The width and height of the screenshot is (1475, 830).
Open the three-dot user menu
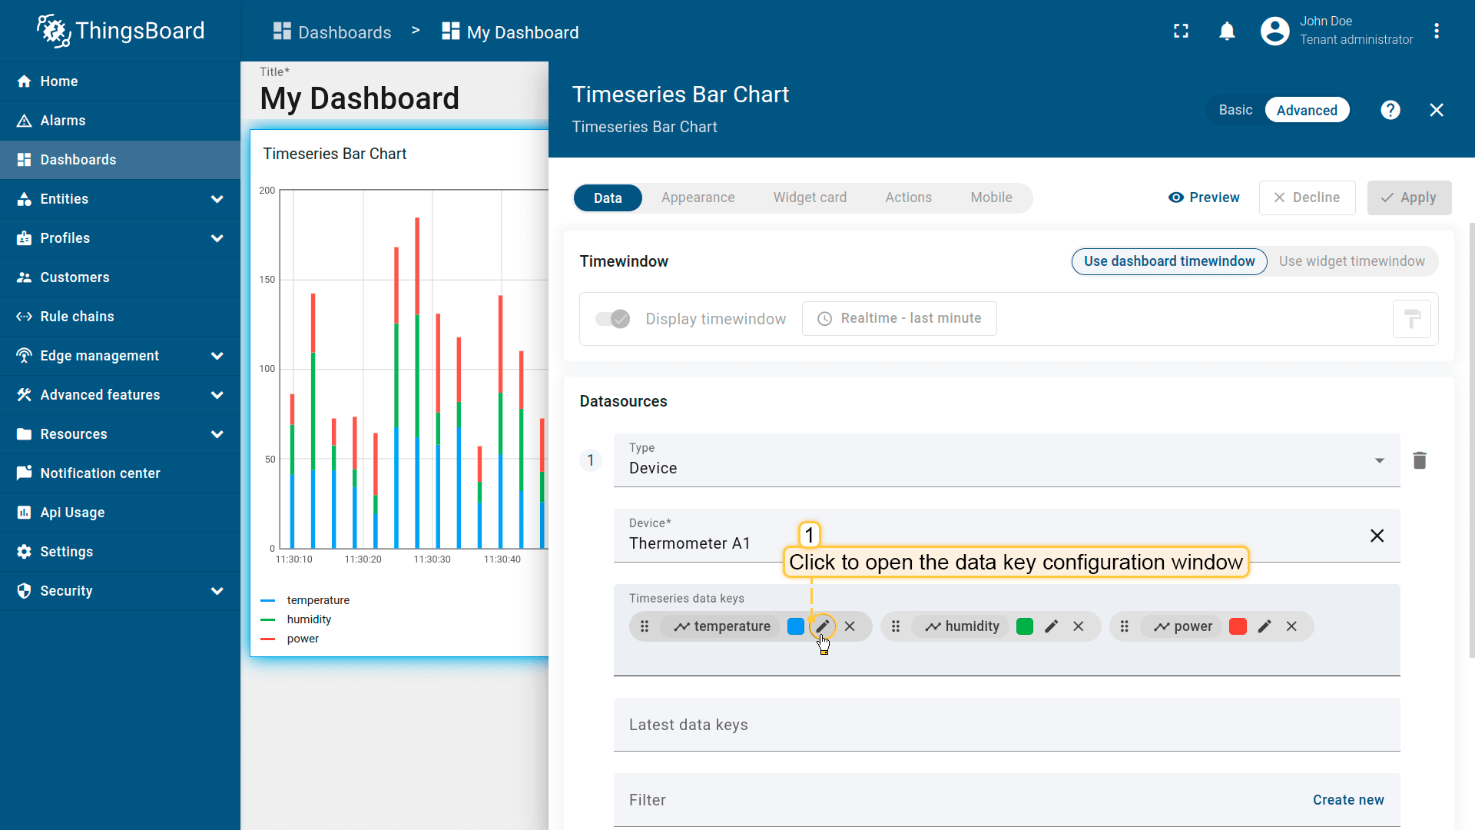pyautogui.click(x=1436, y=32)
